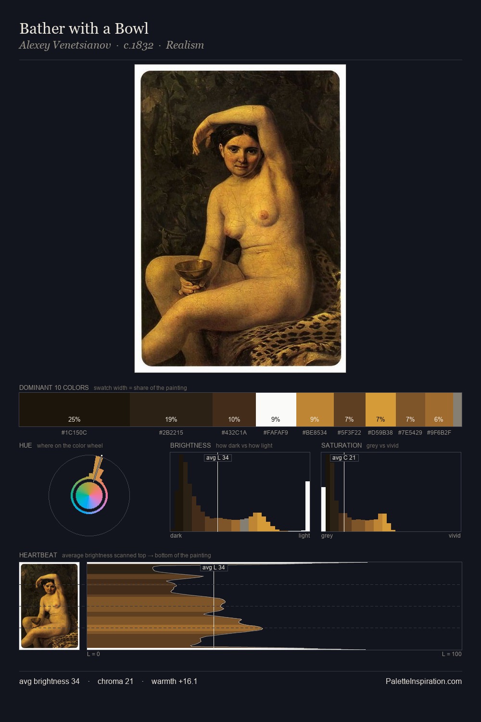Click 'grey vs vivid' caption
The width and height of the screenshot is (481, 722).
pos(382,446)
